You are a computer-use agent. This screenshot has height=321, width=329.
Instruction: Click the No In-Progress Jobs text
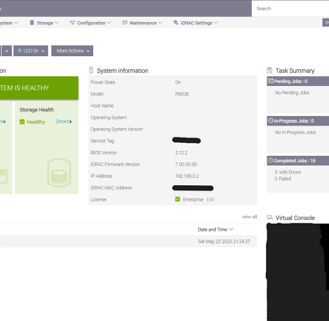pos(295,132)
